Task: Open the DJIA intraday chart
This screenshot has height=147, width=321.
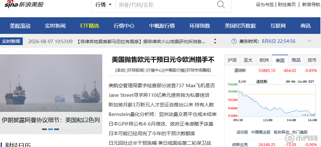Action: click(272, 101)
